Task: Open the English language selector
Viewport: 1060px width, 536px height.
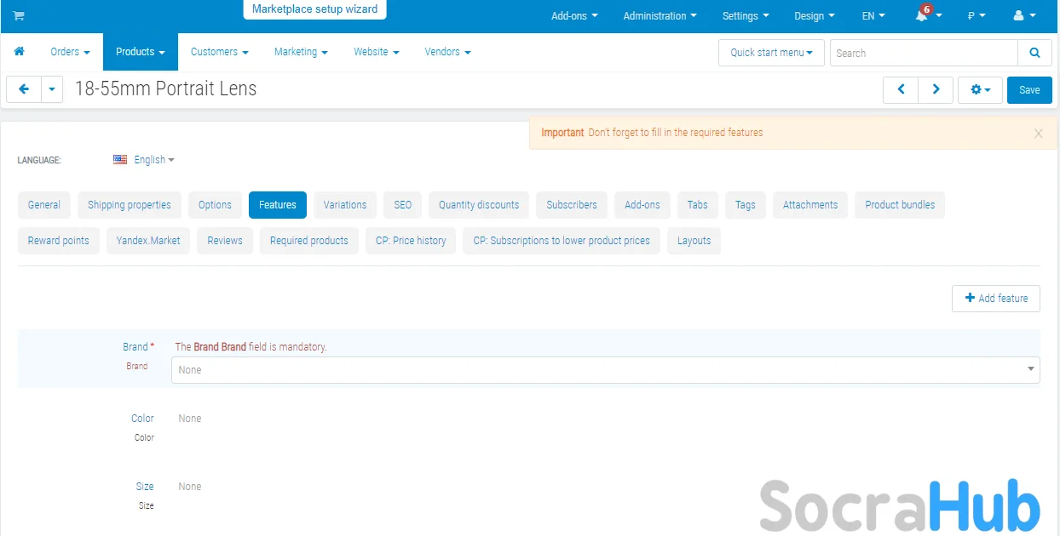Action: (144, 160)
